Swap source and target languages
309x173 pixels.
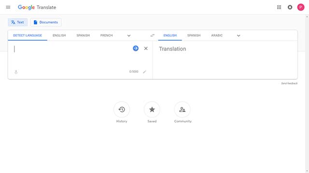point(153,36)
